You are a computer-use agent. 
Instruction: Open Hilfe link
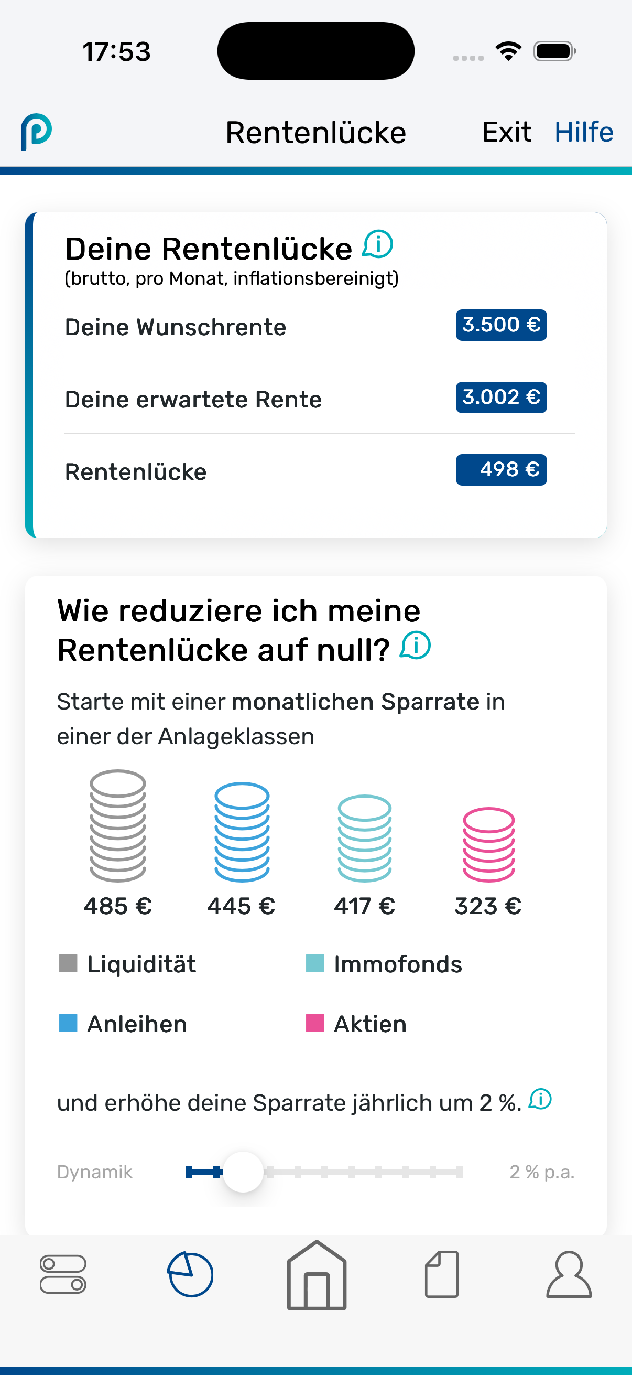coord(584,132)
